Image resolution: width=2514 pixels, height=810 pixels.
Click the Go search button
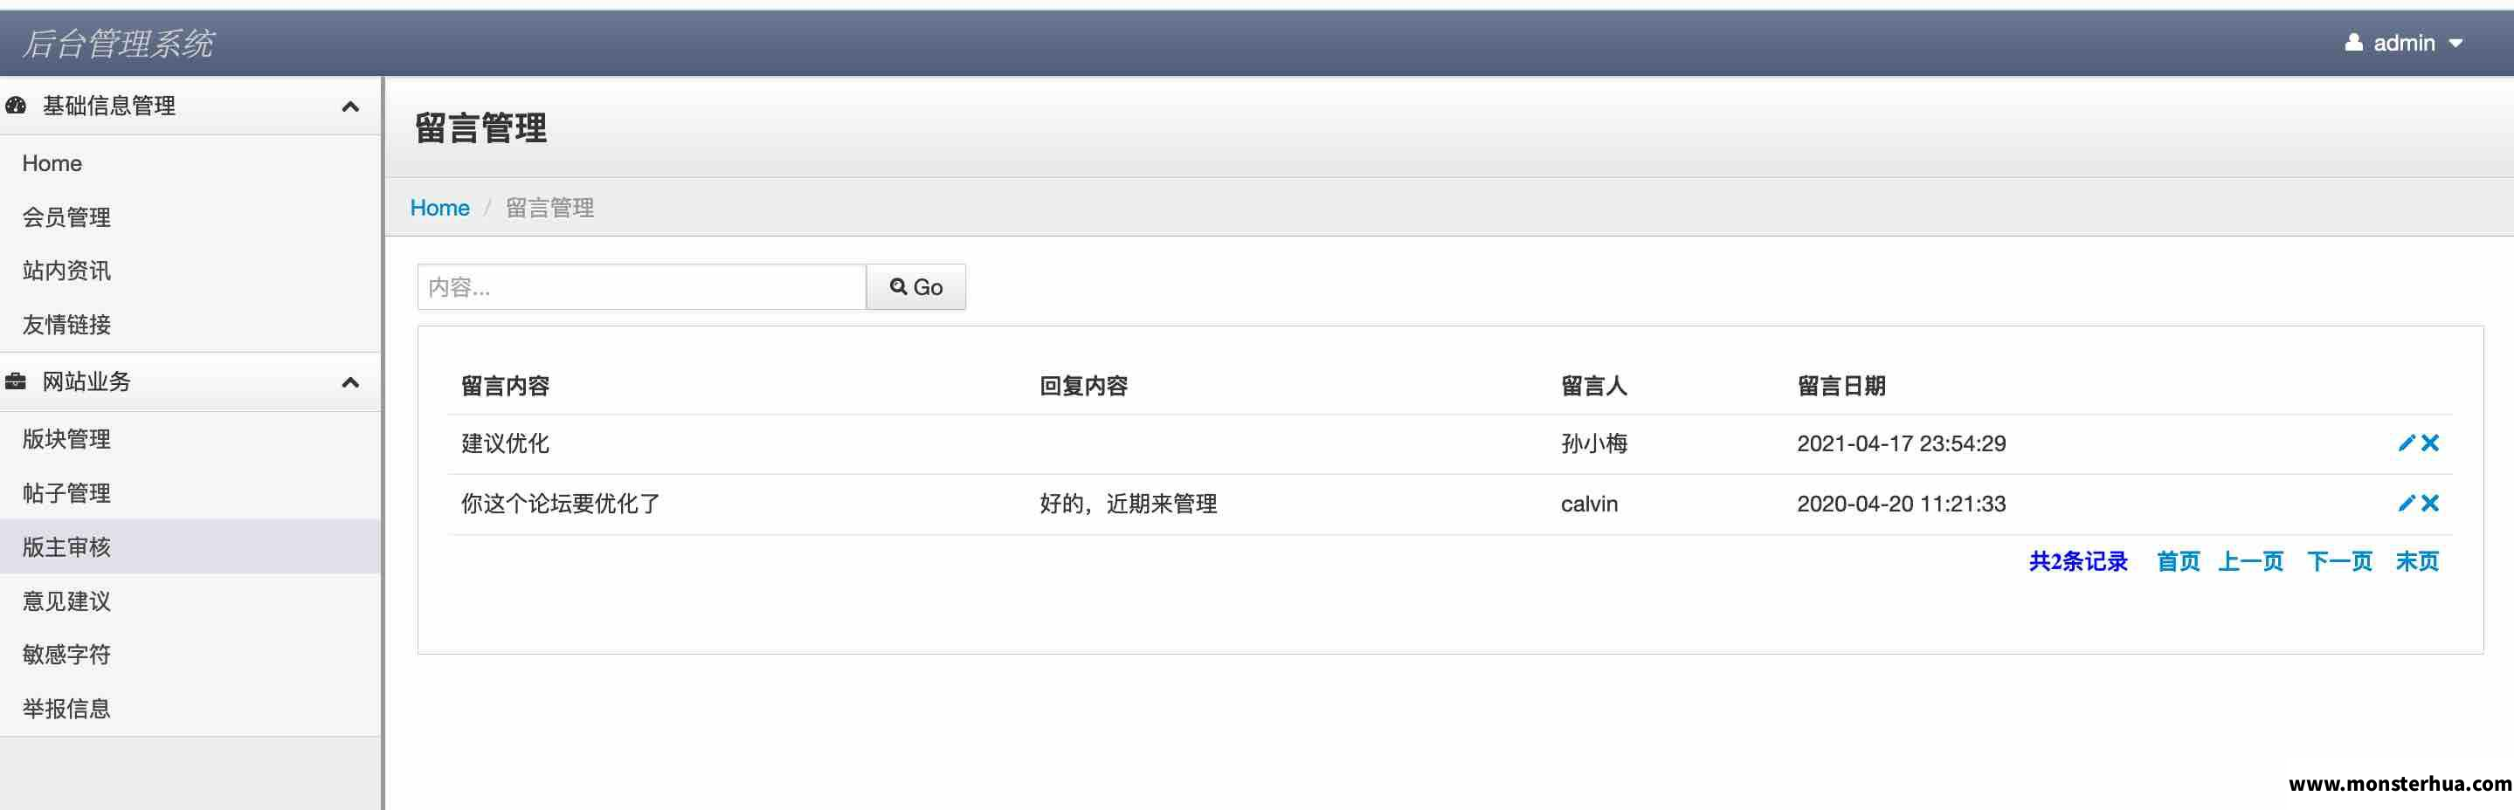pyautogui.click(x=915, y=286)
